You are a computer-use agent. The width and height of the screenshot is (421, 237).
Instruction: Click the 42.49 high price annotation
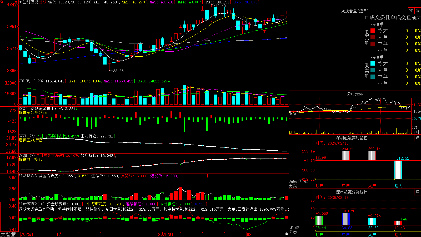(220, 6)
